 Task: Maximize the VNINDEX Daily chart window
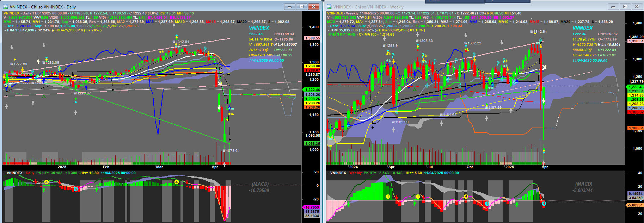pos(302,7)
